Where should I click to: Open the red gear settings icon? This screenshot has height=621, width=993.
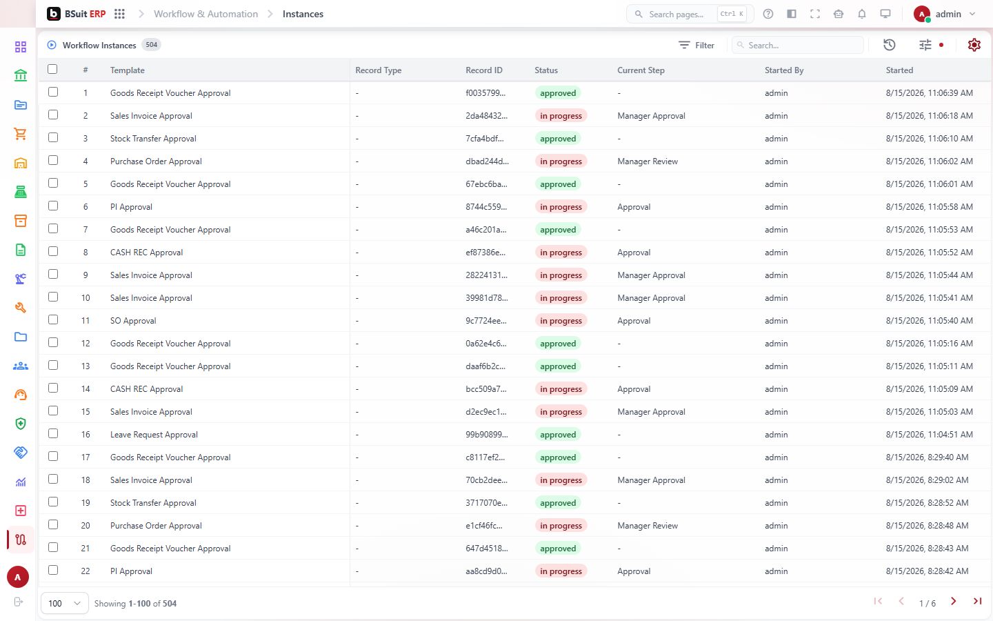tap(974, 45)
